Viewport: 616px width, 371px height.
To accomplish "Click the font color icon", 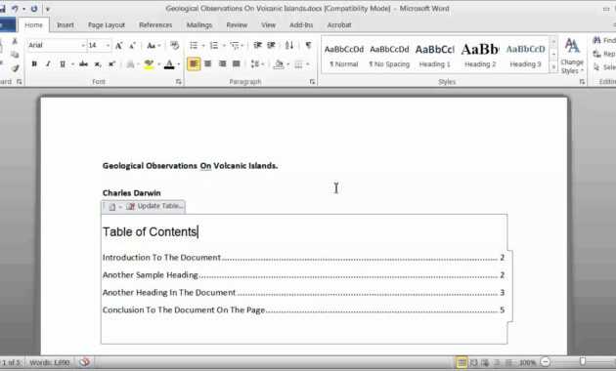I will [169, 64].
